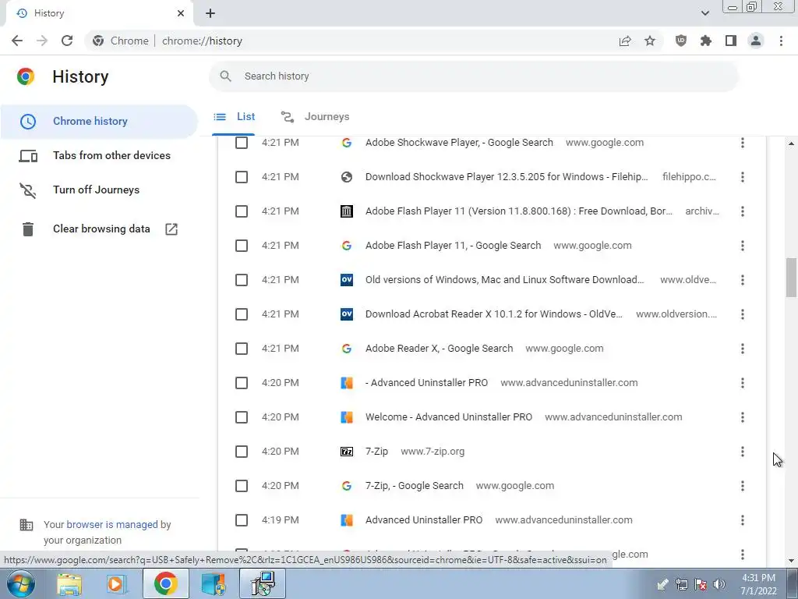Open Windows Explorer from the taskbar
This screenshot has height=599, width=798.
69,583
